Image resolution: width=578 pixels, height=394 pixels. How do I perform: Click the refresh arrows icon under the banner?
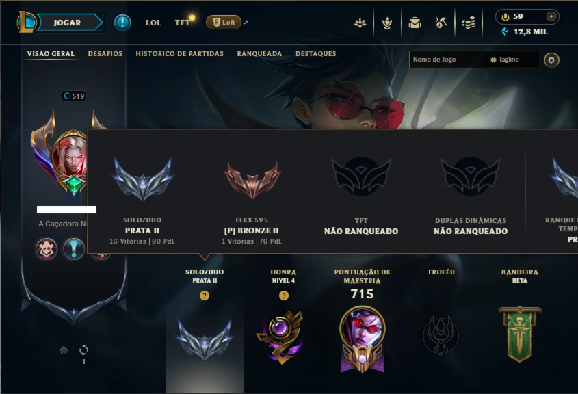(x=84, y=350)
